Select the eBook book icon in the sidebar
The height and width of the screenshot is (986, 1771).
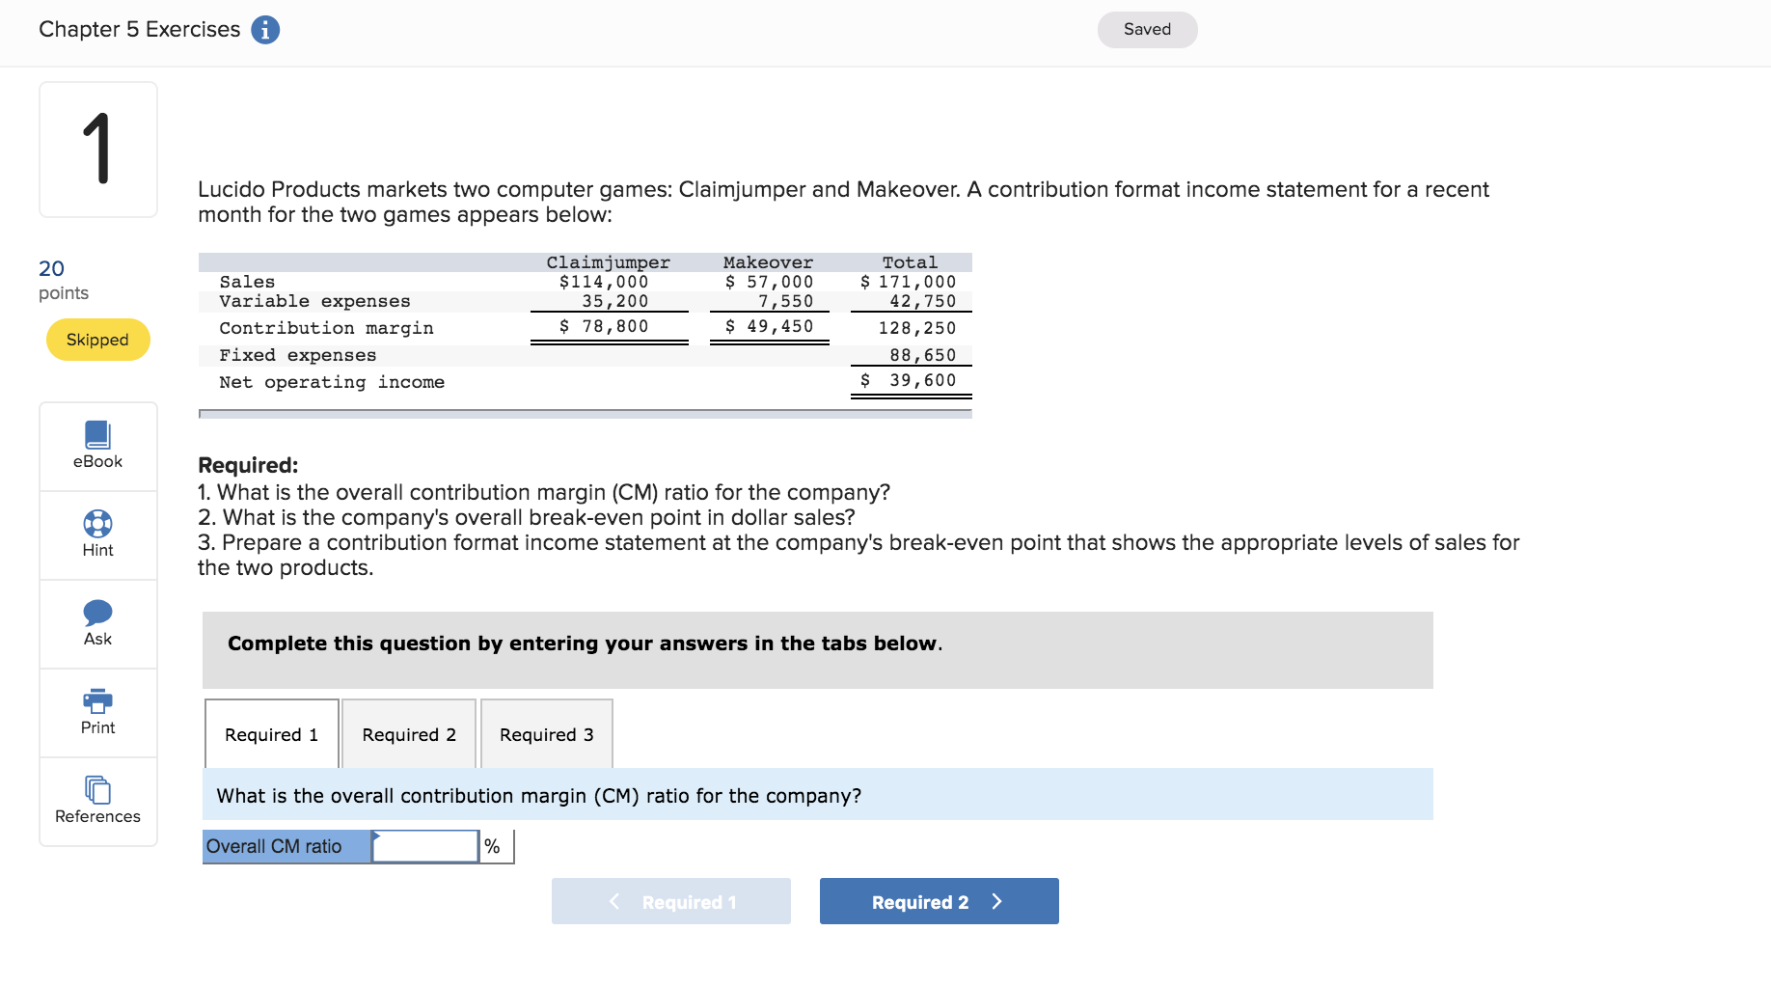(96, 434)
